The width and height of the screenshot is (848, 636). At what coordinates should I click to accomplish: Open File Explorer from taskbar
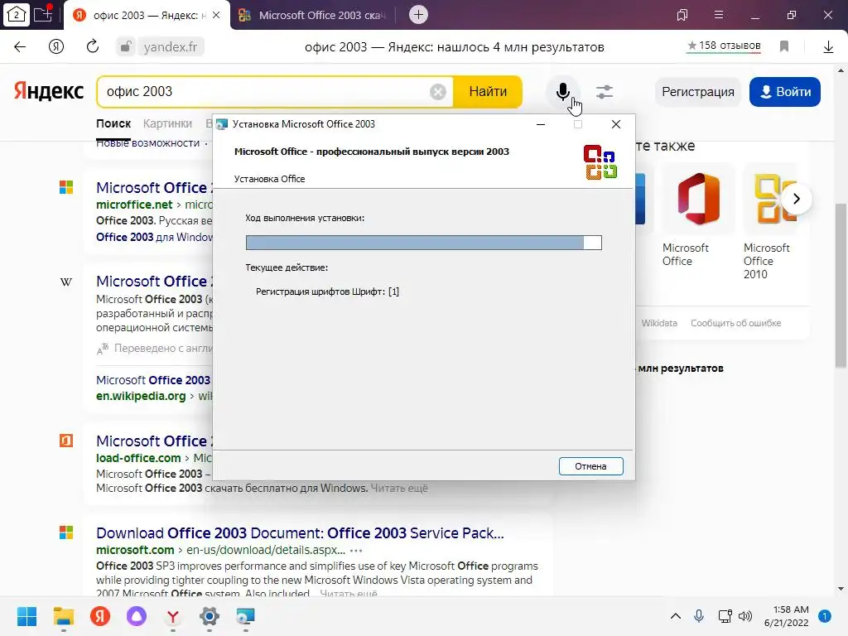click(63, 616)
